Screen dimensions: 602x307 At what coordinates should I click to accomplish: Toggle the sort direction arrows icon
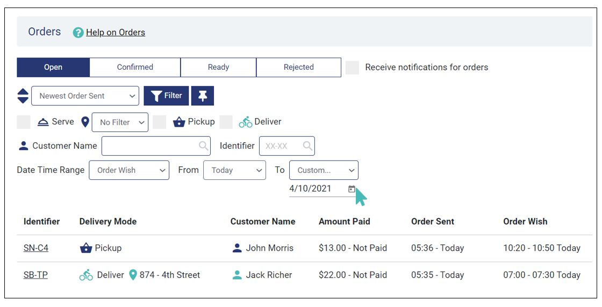(x=23, y=96)
